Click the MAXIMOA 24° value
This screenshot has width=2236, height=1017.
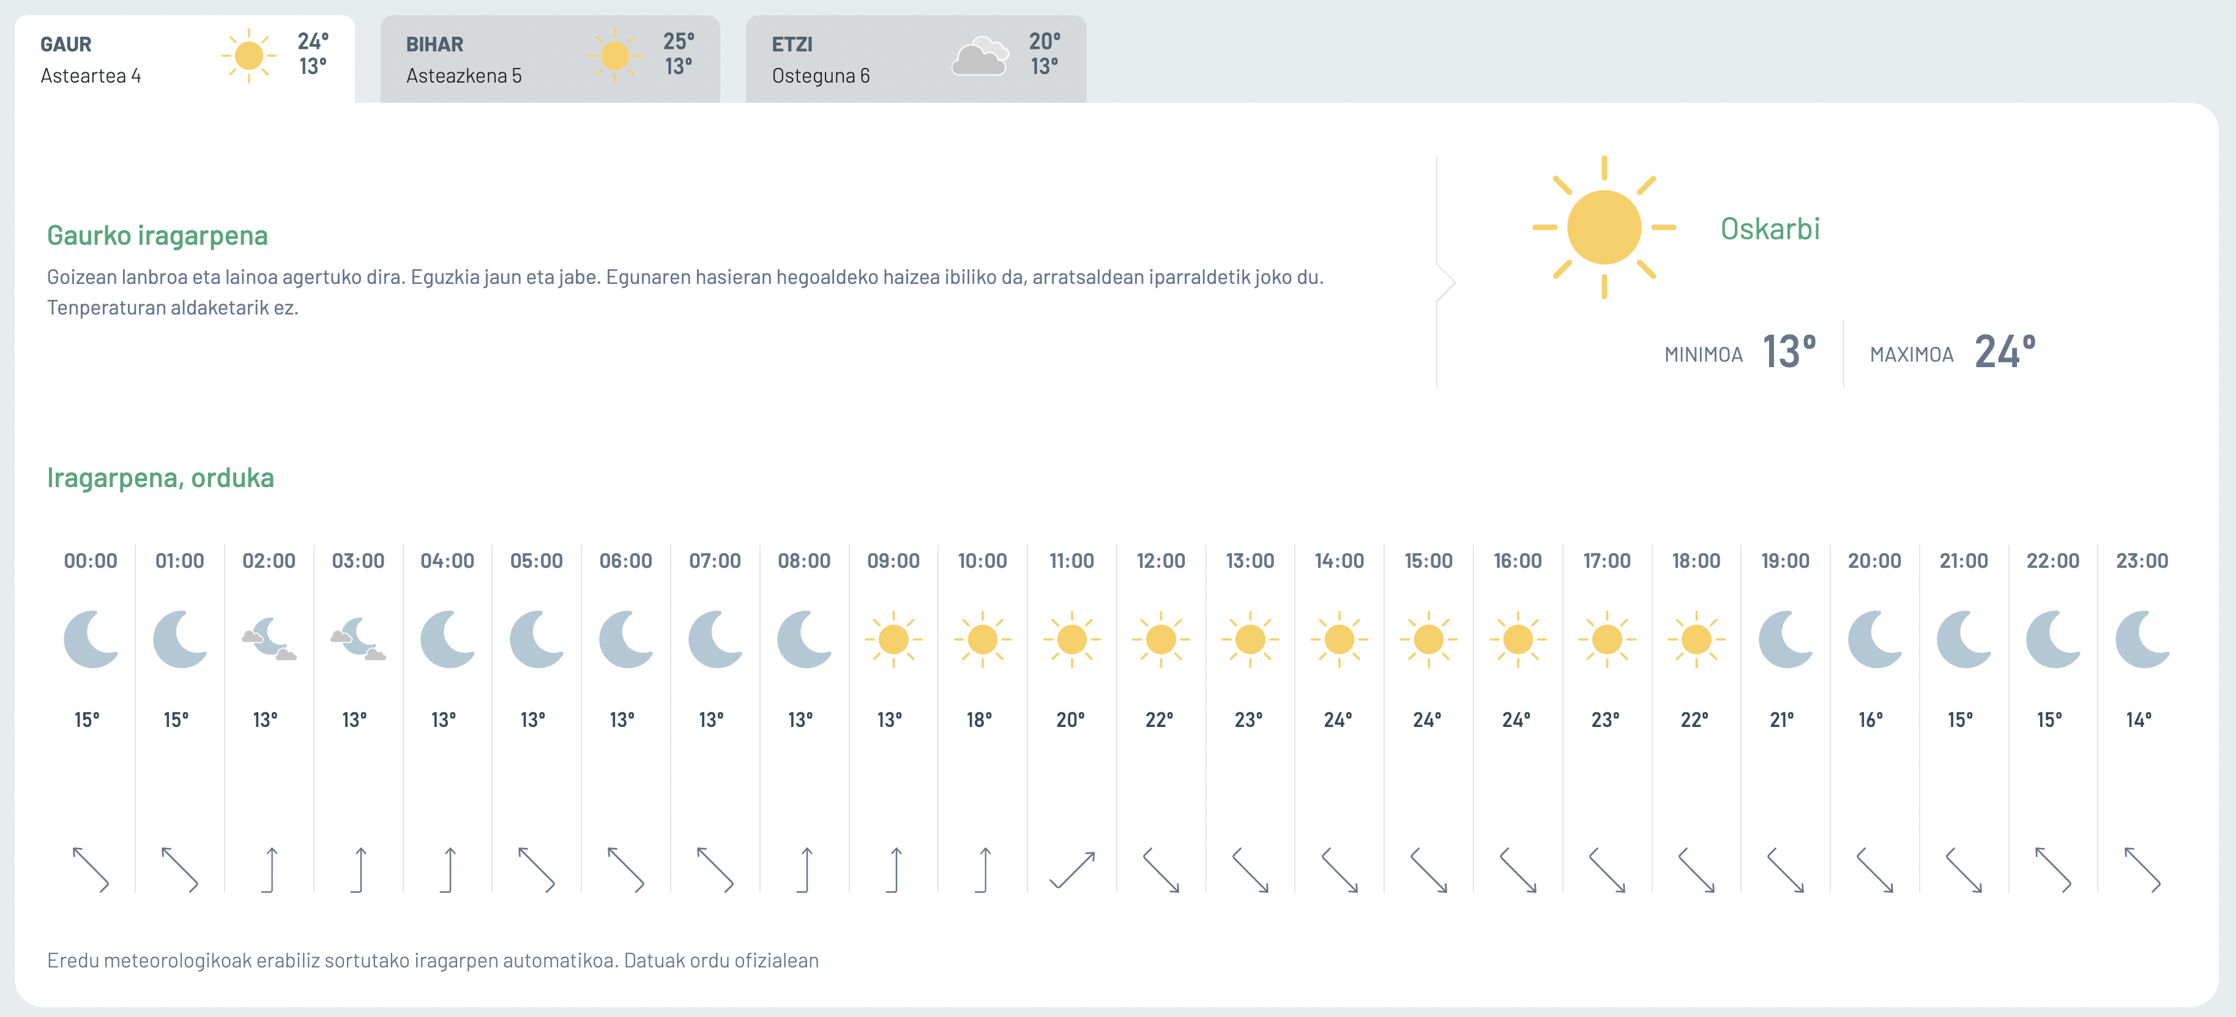point(2005,351)
